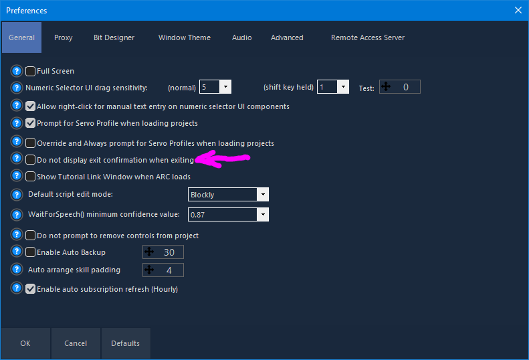Open the Remote Access Server tab
This screenshot has width=529, height=360.
(367, 37)
